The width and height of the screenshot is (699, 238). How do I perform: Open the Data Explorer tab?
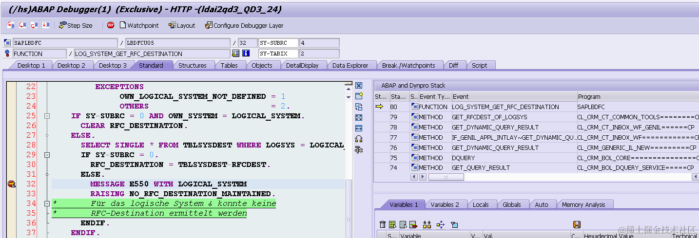(x=350, y=65)
